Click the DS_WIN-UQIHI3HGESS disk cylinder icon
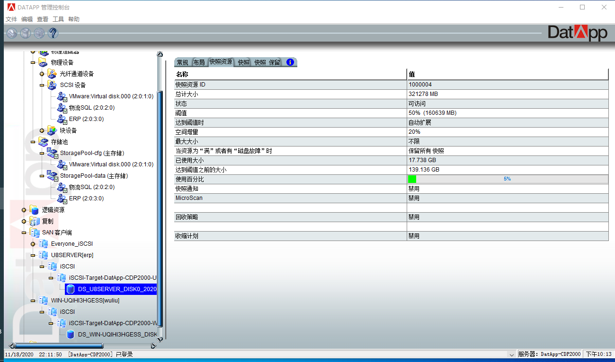615x362 pixels. [70, 335]
